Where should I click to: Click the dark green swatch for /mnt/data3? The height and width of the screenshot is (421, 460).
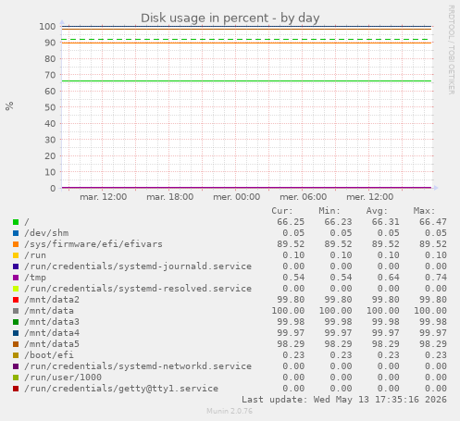click(16, 322)
